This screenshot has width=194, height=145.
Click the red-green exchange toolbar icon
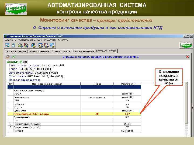(x=26, y=45)
